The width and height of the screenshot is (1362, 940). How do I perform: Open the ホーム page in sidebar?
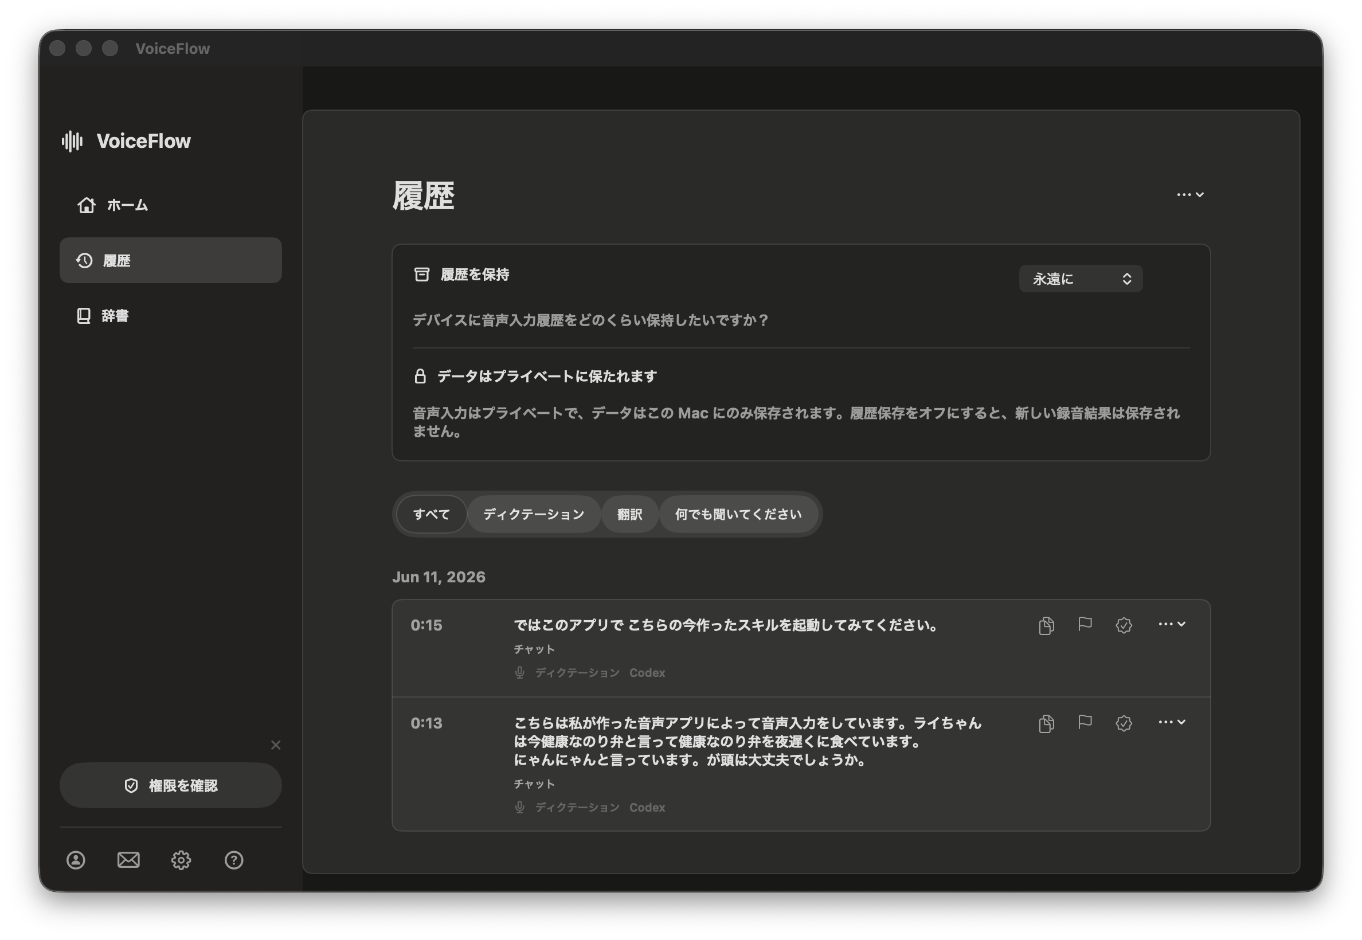click(x=170, y=205)
